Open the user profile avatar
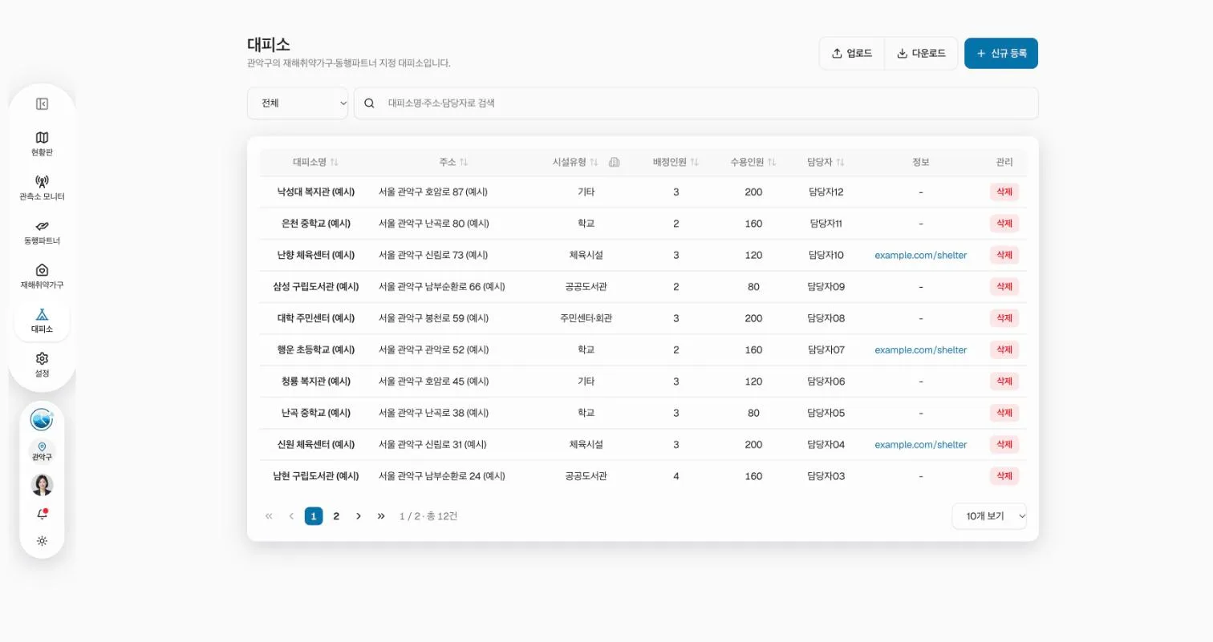The width and height of the screenshot is (1213, 642). coord(42,485)
